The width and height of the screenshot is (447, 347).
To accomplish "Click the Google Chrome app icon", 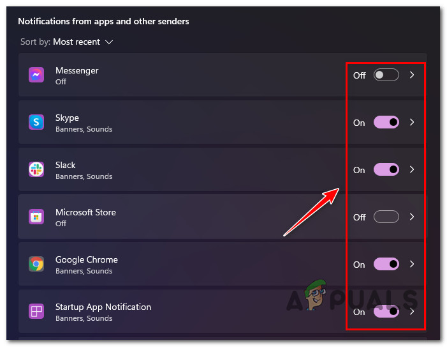I will pos(36,264).
